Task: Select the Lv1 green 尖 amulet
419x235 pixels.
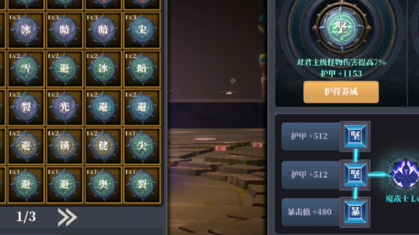Action: [142, 146]
